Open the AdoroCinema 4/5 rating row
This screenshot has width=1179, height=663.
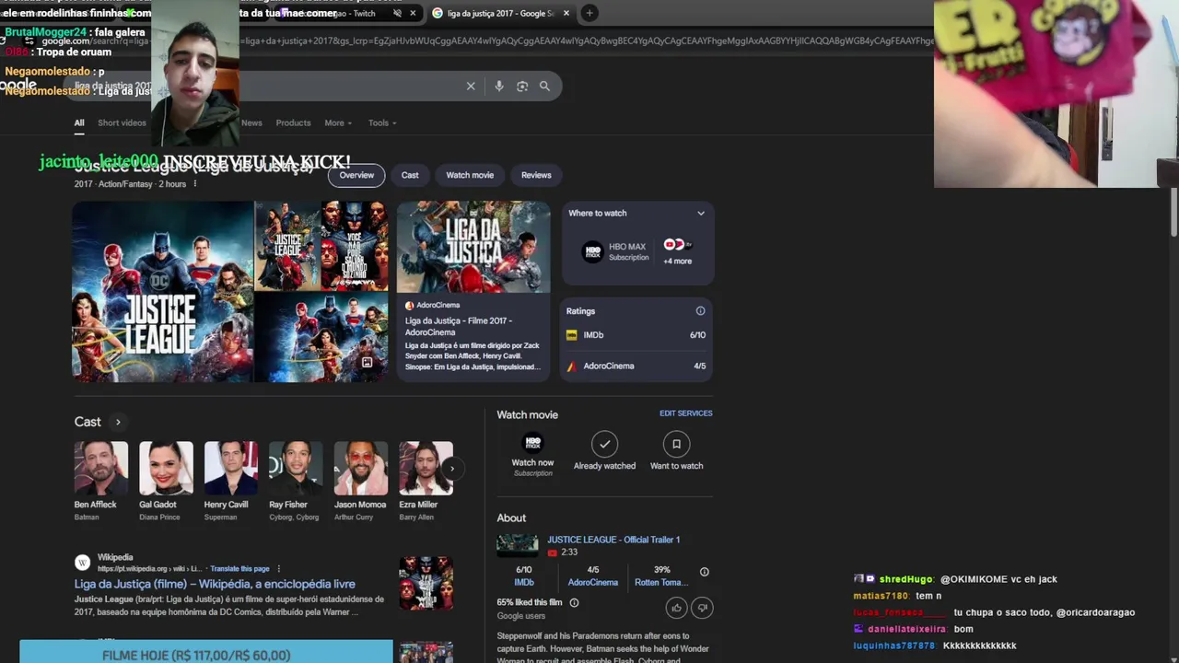(x=636, y=366)
